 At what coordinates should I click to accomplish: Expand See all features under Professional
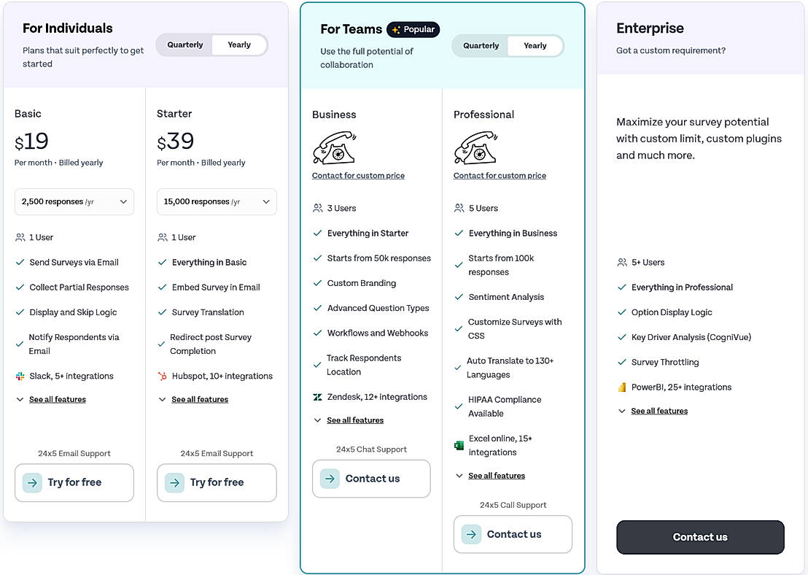click(496, 476)
